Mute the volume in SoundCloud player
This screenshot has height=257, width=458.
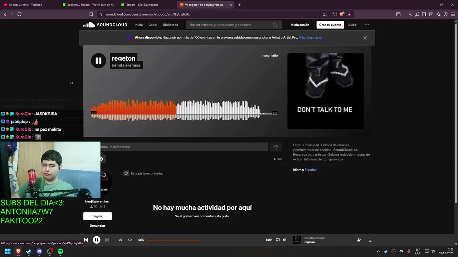click(x=284, y=240)
